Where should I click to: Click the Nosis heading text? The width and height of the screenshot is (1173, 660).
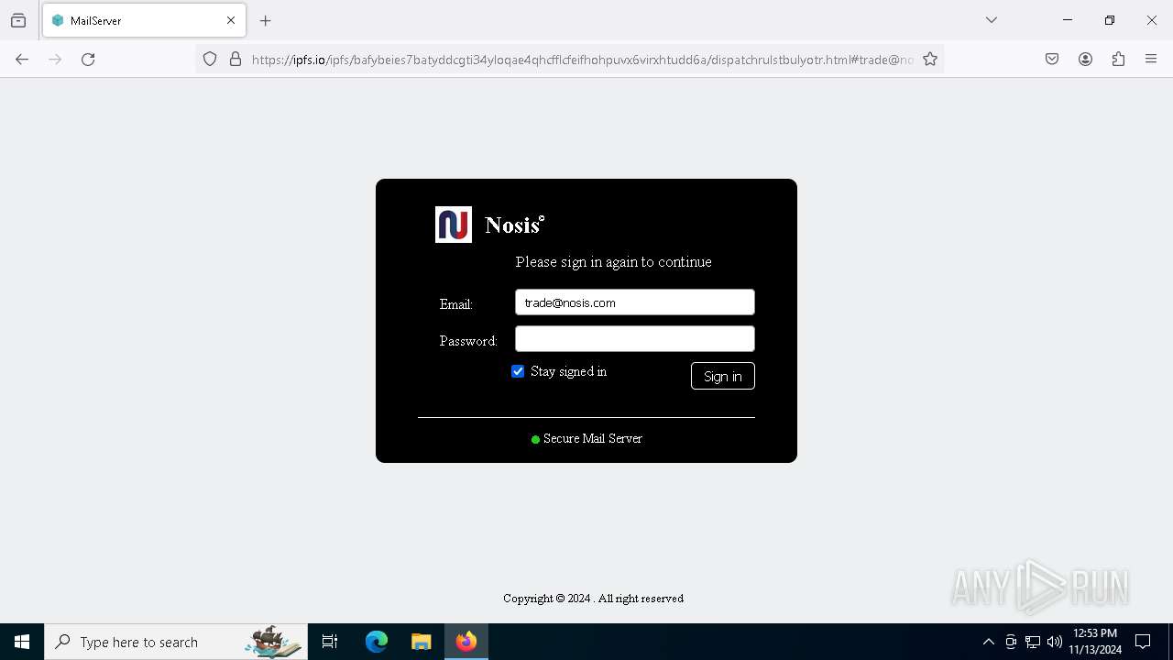(514, 225)
